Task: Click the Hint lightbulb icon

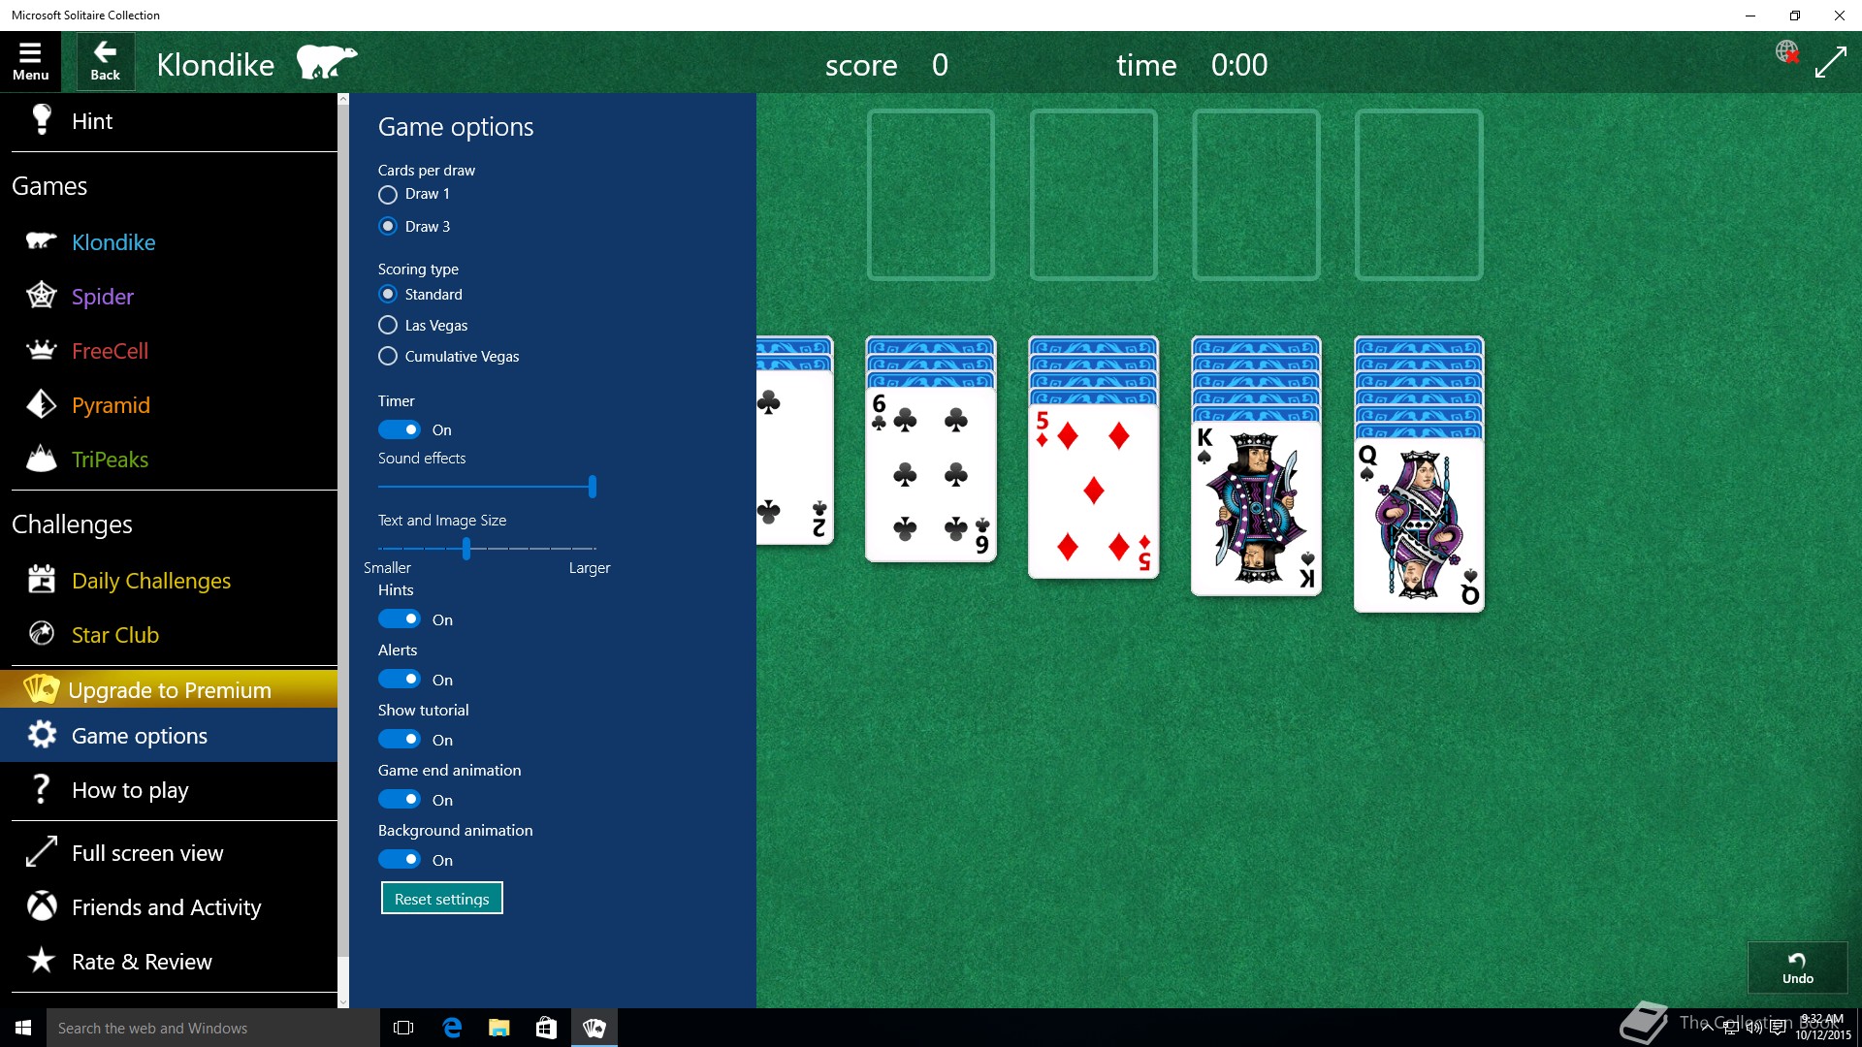Action: click(x=41, y=119)
